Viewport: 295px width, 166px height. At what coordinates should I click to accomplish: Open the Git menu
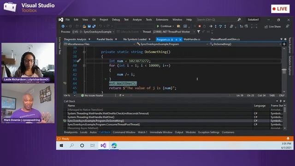point(94,19)
